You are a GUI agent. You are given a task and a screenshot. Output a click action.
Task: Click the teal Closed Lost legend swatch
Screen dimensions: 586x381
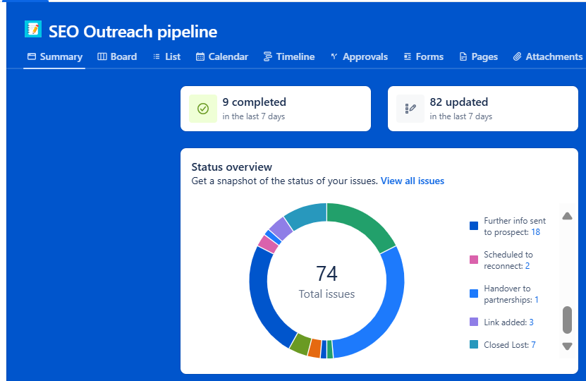click(x=473, y=344)
